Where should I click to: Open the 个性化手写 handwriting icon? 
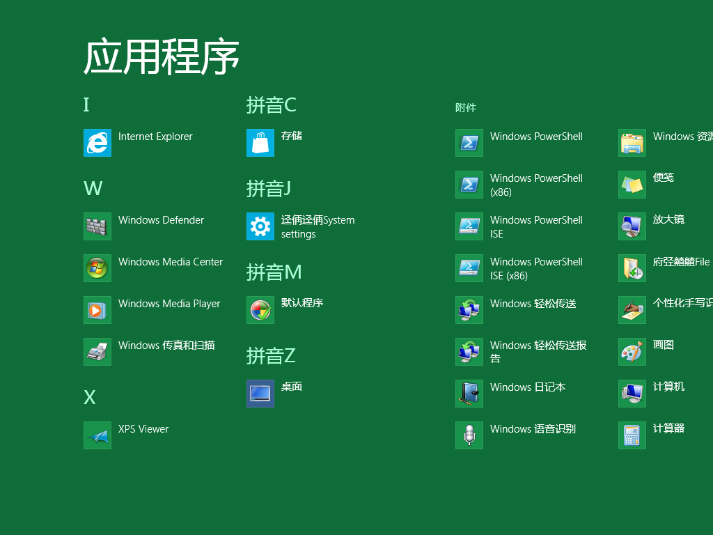(632, 310)
